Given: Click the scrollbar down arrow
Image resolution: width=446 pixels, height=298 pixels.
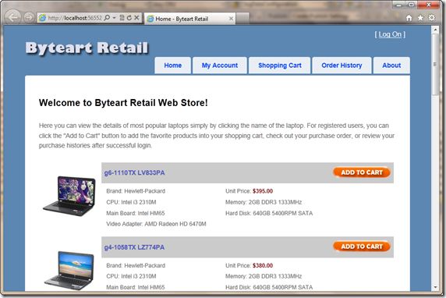Looking at the screenshot, I should tap(435, 287).
